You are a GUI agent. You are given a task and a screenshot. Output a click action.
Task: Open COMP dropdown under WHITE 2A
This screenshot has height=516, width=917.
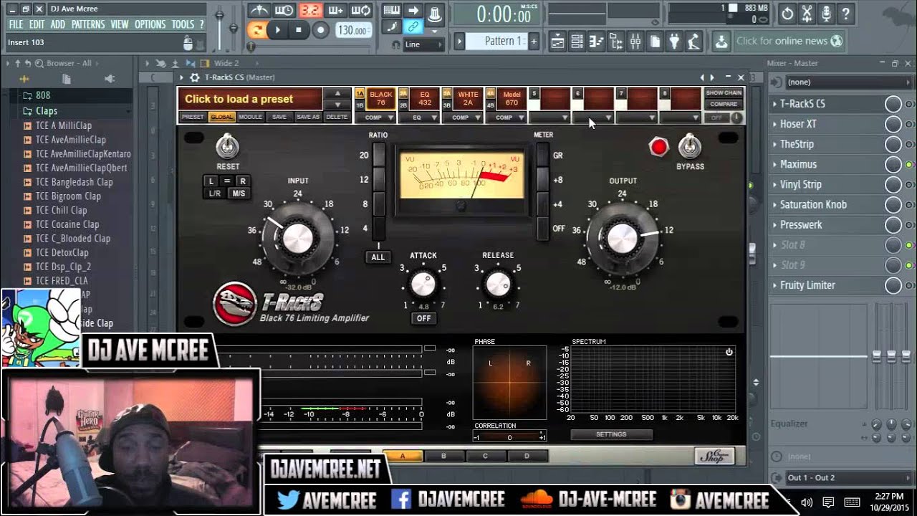tap(464, 118)
